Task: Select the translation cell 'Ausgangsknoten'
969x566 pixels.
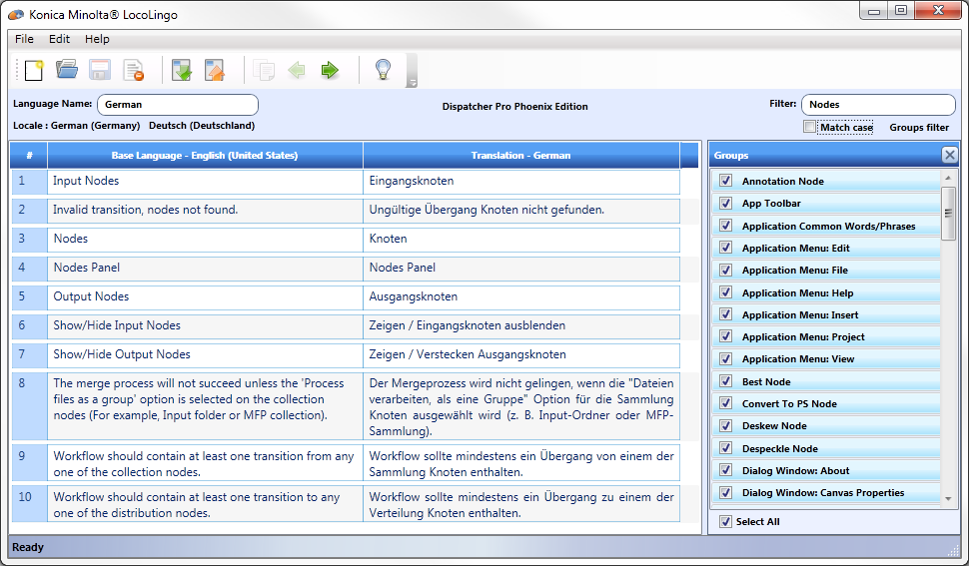Action: [x=520, y=296]
